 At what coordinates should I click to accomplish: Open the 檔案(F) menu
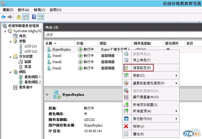[8, 10]
